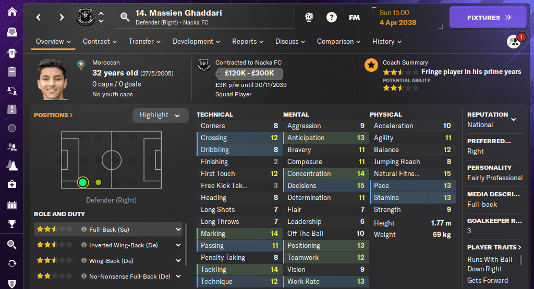Open the Competitions trophy icon

11,224
